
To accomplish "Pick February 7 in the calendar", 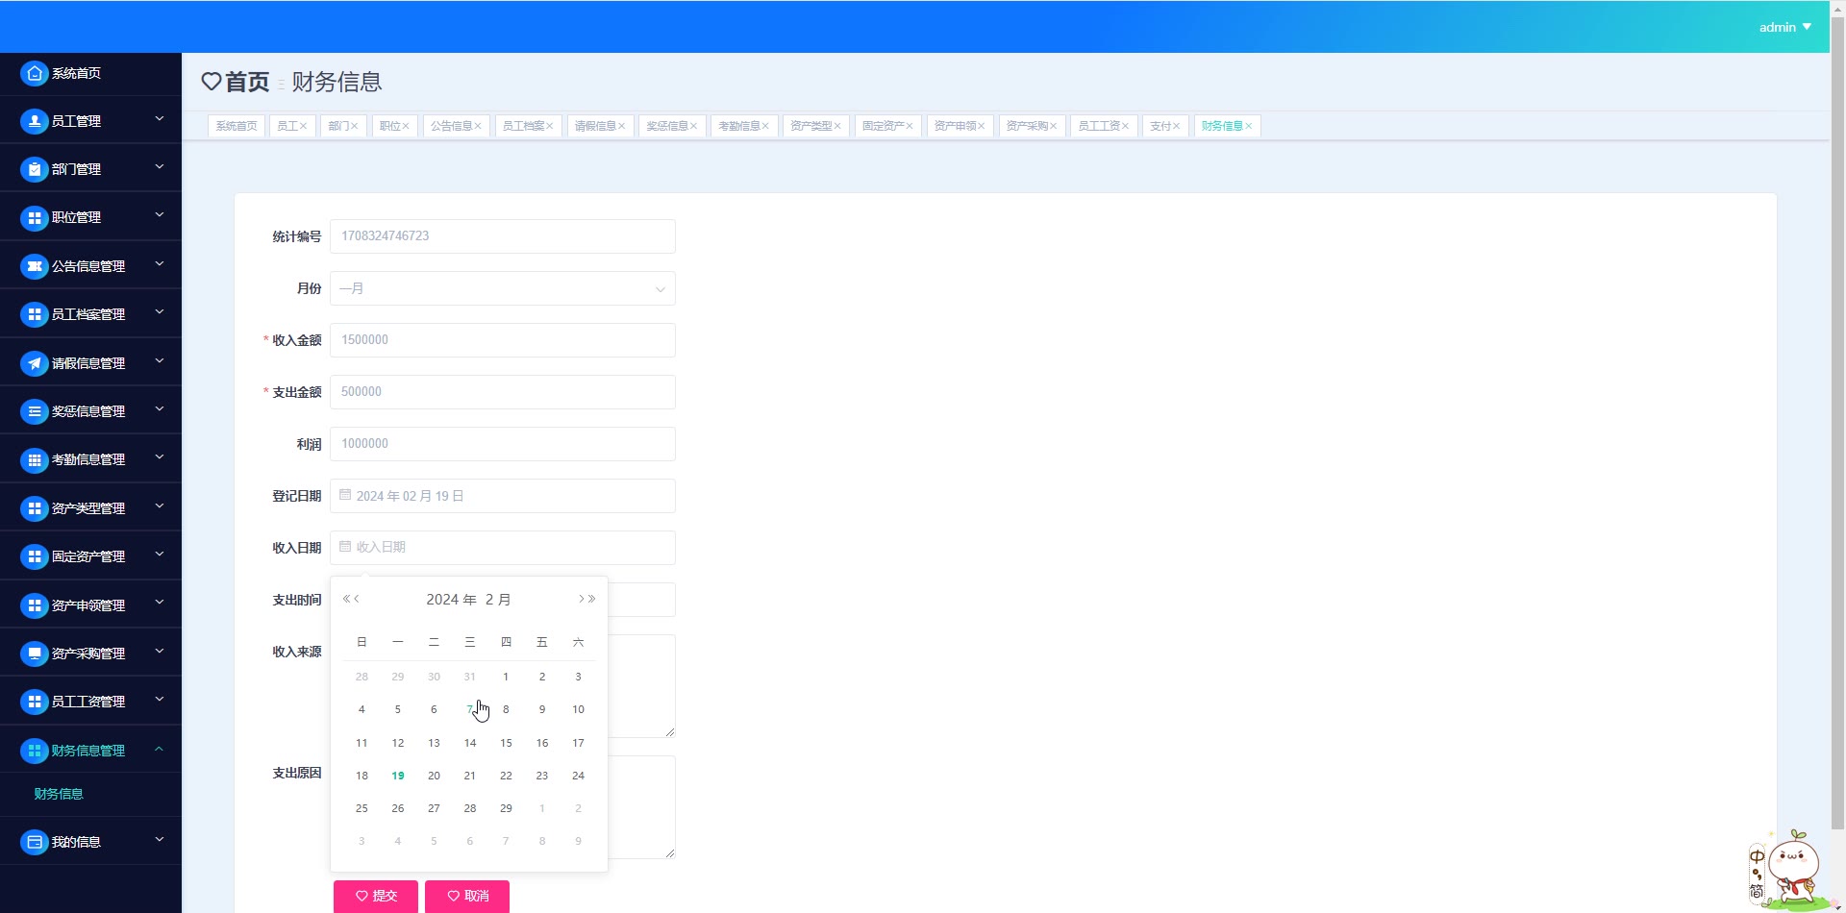I will (x=469, y=709).
